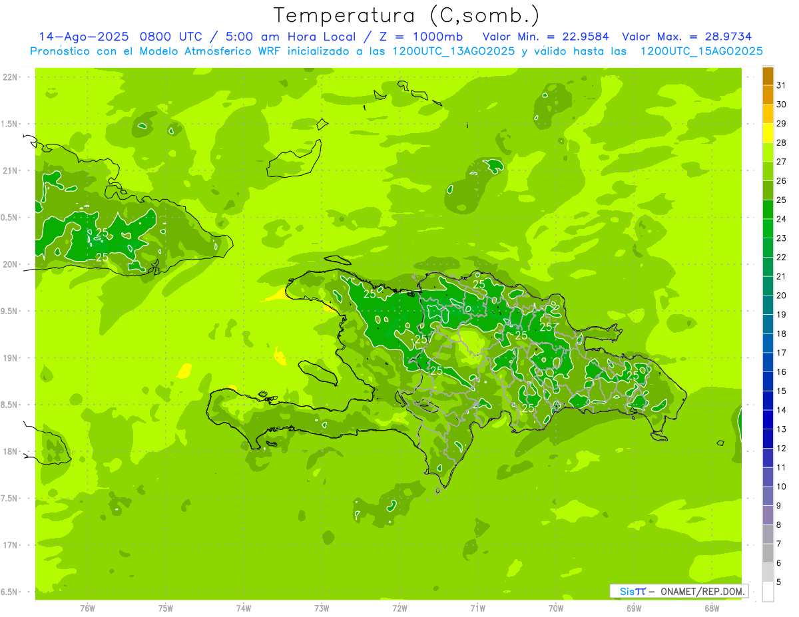Click the teal 19–20 colorbar swatch
Screen dimensions: 799x617
pyautogui.click(x=768, y=305)
